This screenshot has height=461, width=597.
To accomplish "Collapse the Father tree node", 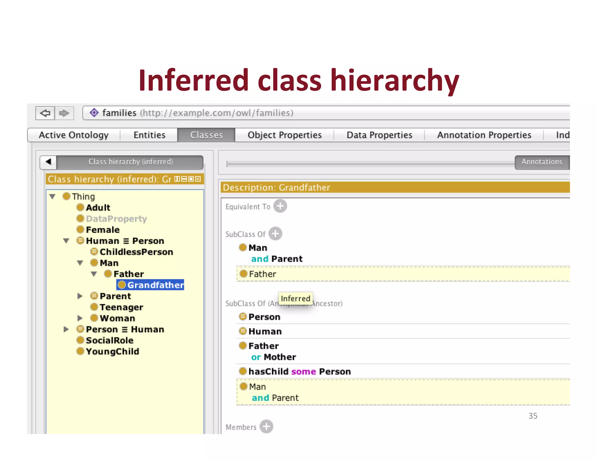I will (x=94, y=274).
